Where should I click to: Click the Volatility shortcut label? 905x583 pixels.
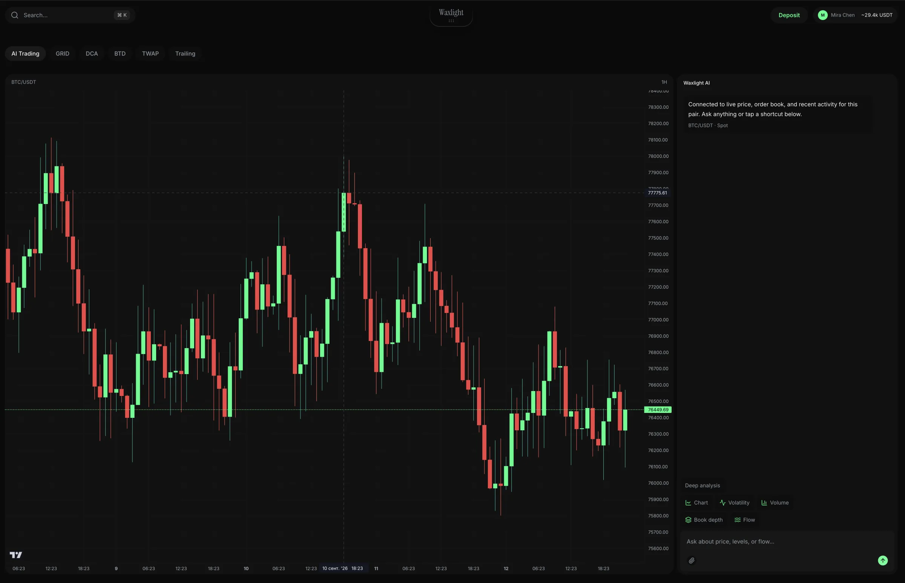point(738,503)
